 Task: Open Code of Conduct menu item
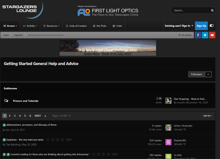[x=76, y=26]
